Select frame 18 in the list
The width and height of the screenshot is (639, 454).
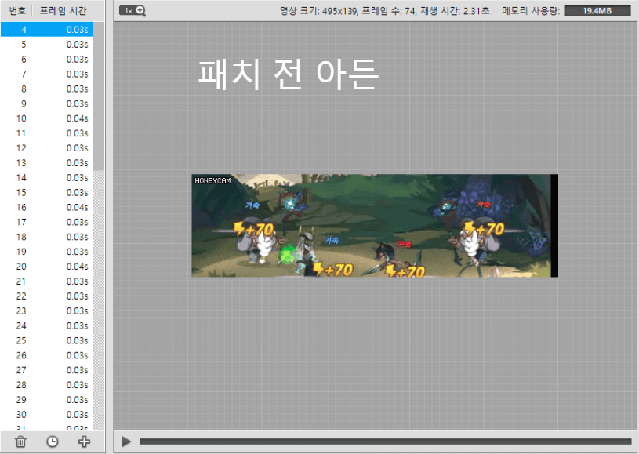[46, 237]
